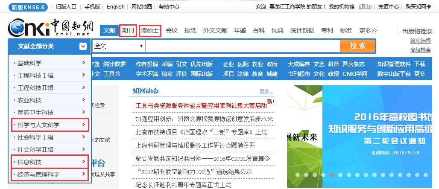The image size is (439, 189).
Task: Open 帮助中心 link
Action: 169,7
